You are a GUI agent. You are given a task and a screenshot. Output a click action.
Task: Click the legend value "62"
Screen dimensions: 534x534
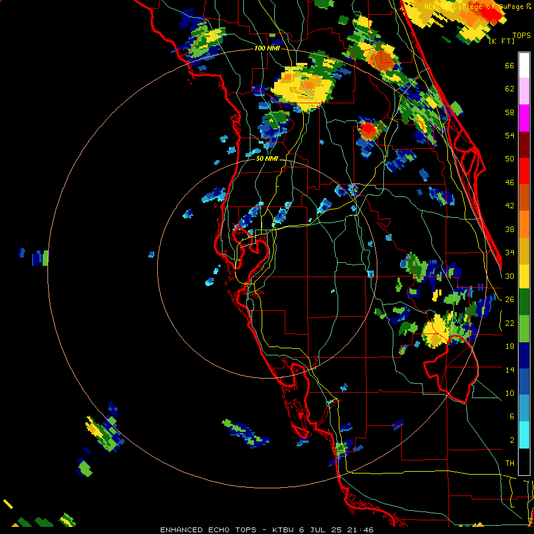pos(510,89)
